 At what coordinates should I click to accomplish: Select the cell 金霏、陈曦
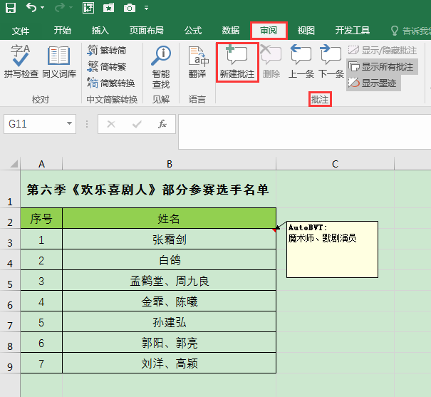pyautogui.click(x=169, y=301)
